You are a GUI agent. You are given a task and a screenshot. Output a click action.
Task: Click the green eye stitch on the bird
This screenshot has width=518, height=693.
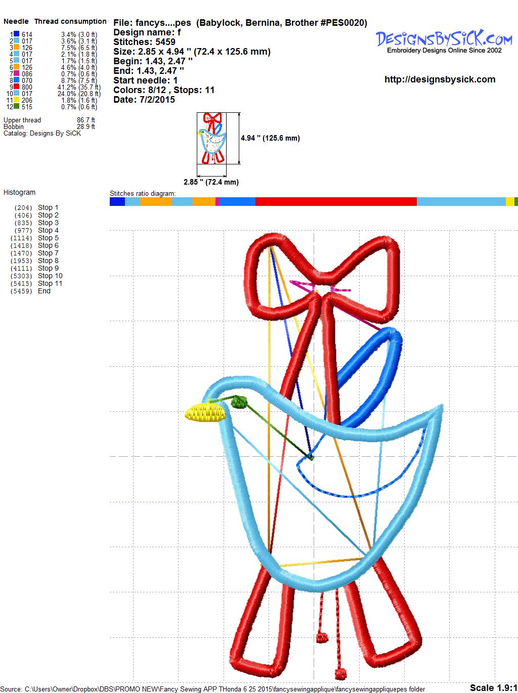[239, 402]
